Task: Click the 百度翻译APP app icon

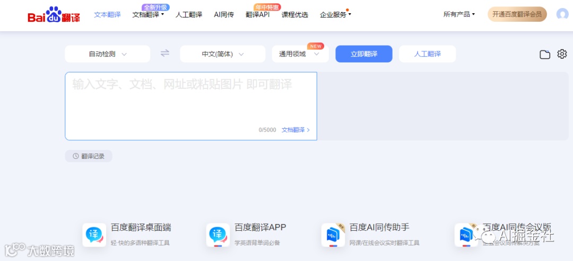Action: click(x=218, y=235)
